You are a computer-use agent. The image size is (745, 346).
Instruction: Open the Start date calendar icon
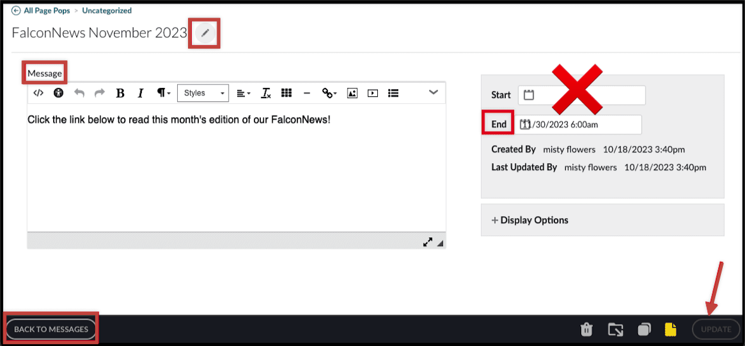(x=529, y=95)
